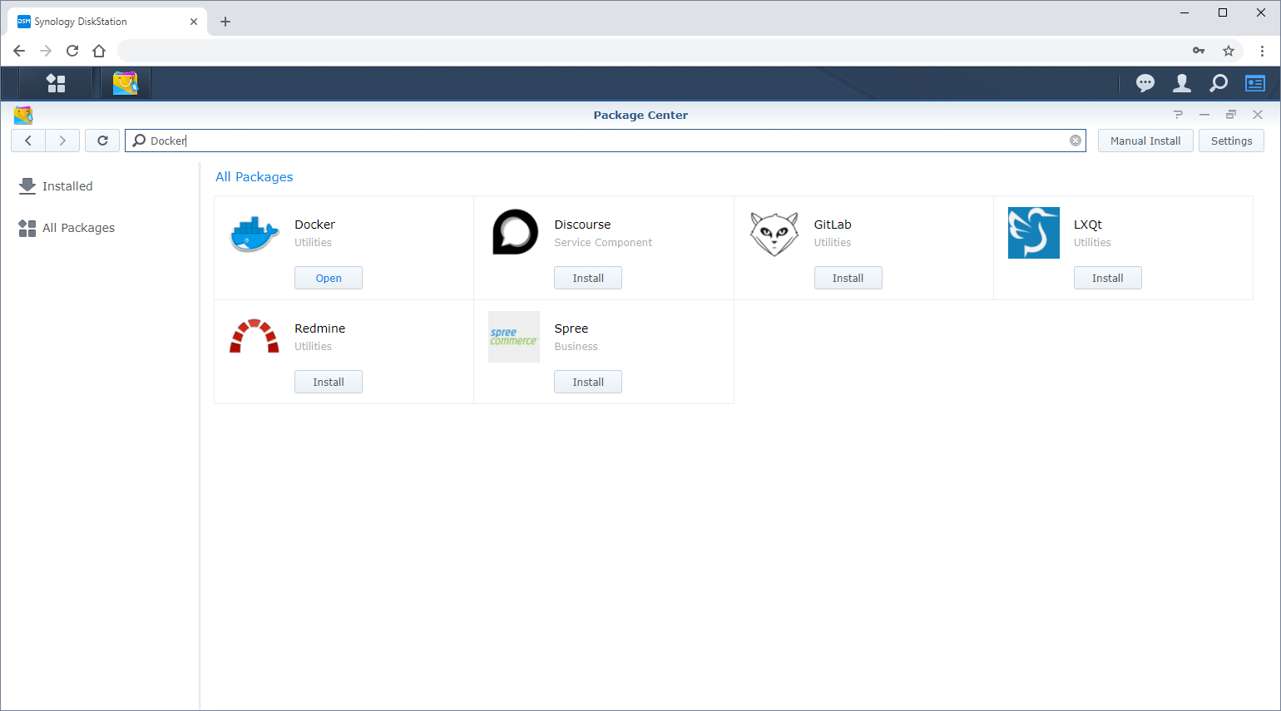
Task: Select All Packages in sidebar
Action: pos(78,228)
